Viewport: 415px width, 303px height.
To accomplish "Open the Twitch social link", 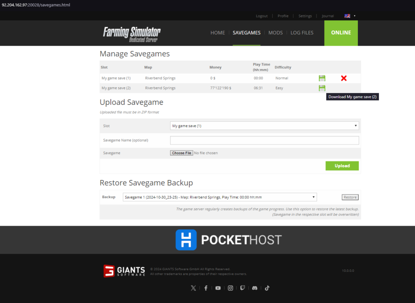I will click(242, 288).
